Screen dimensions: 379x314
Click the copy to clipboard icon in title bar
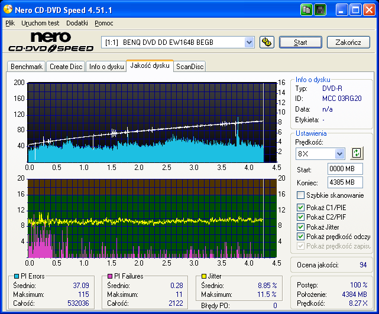(x=306, y=10)
